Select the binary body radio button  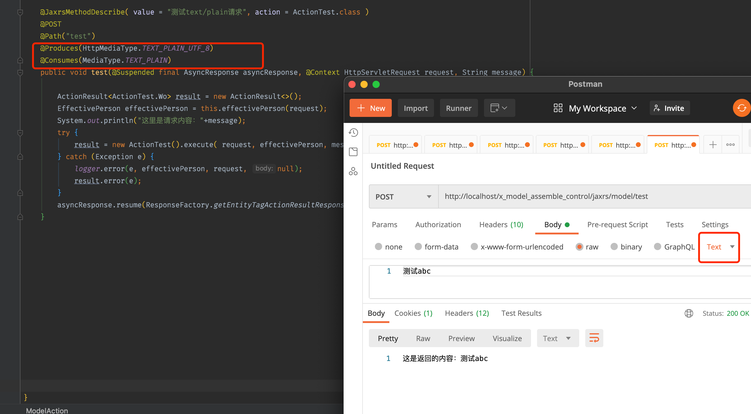(614, 247)
